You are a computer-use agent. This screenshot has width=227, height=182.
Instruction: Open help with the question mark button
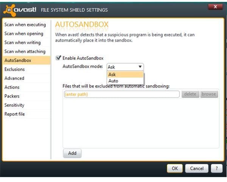click(x=216, y=168)
